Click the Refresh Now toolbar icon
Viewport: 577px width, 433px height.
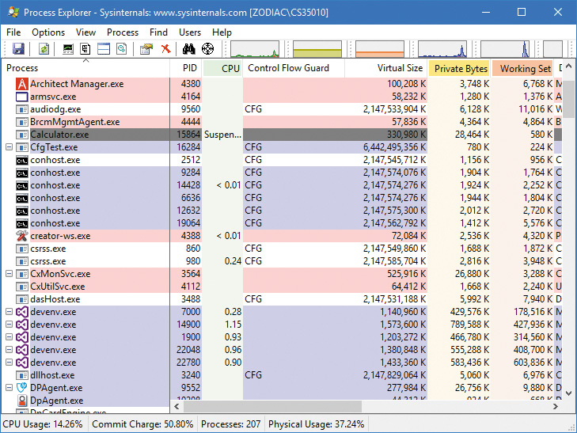[x=44, y=49]
